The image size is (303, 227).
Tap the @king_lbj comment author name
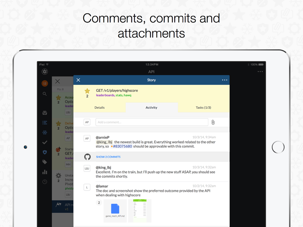103,168
